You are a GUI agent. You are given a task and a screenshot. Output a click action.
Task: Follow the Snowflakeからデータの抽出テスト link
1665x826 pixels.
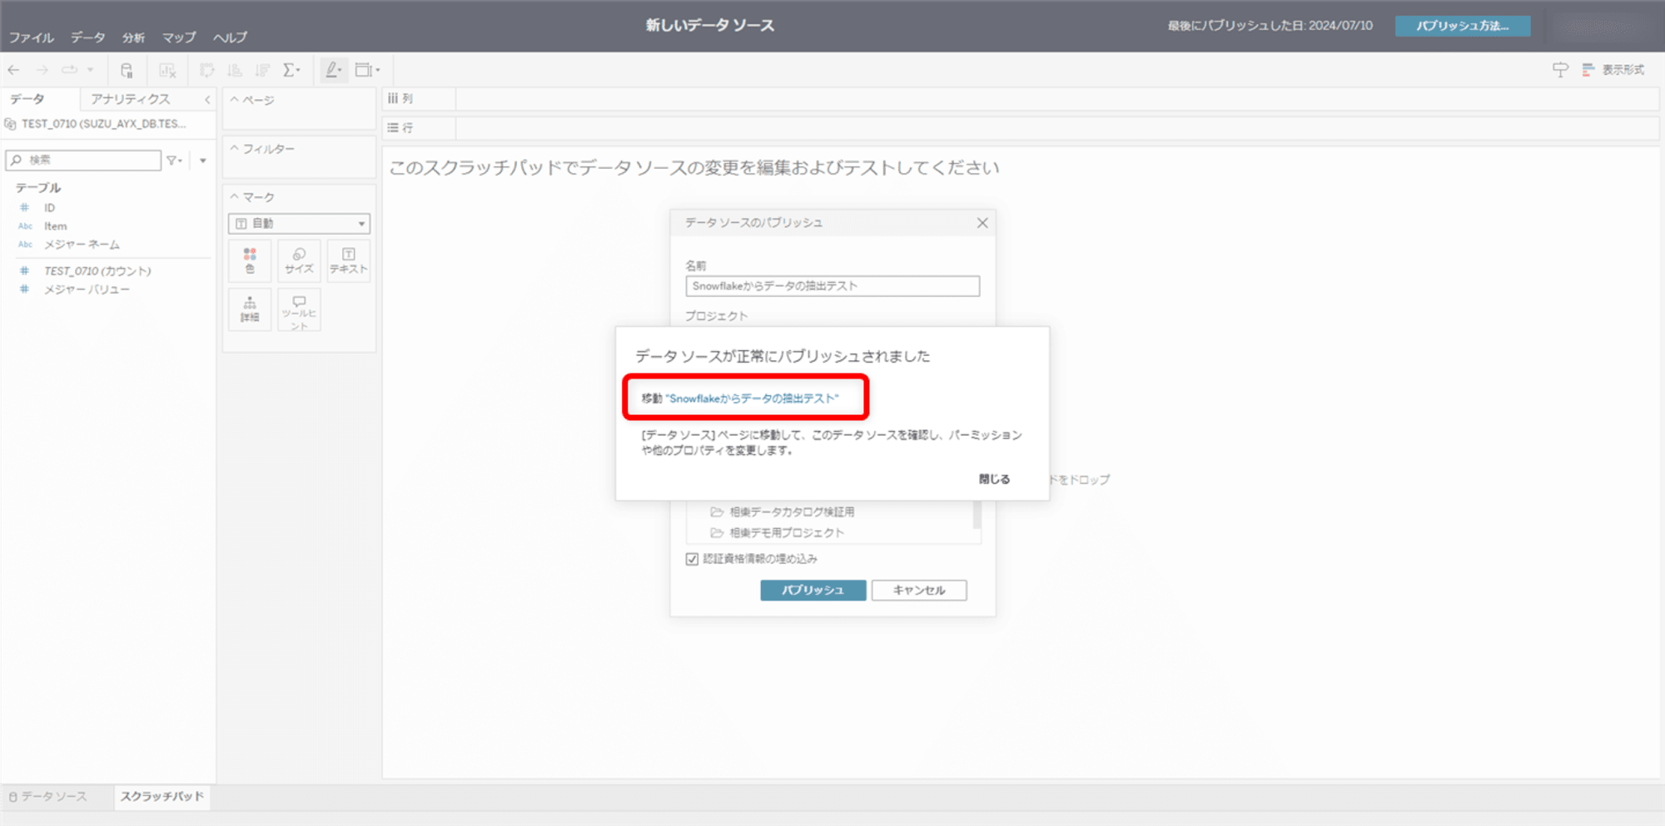[x=752, y=398]
